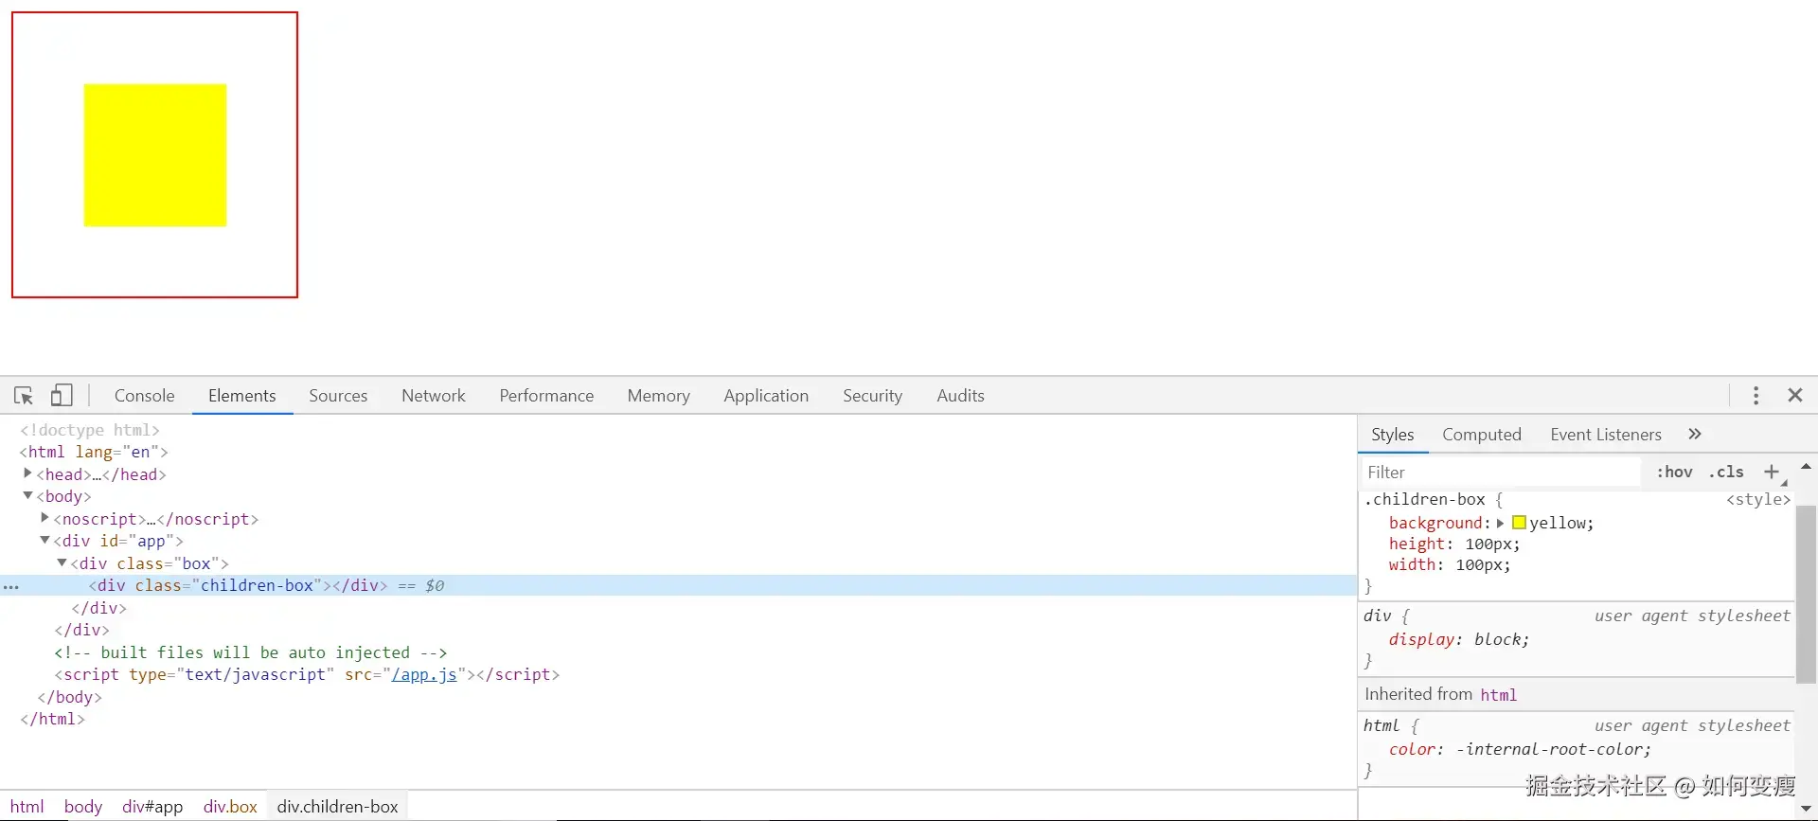
Task: Open the /app.js script link
Action: [424, 674]
